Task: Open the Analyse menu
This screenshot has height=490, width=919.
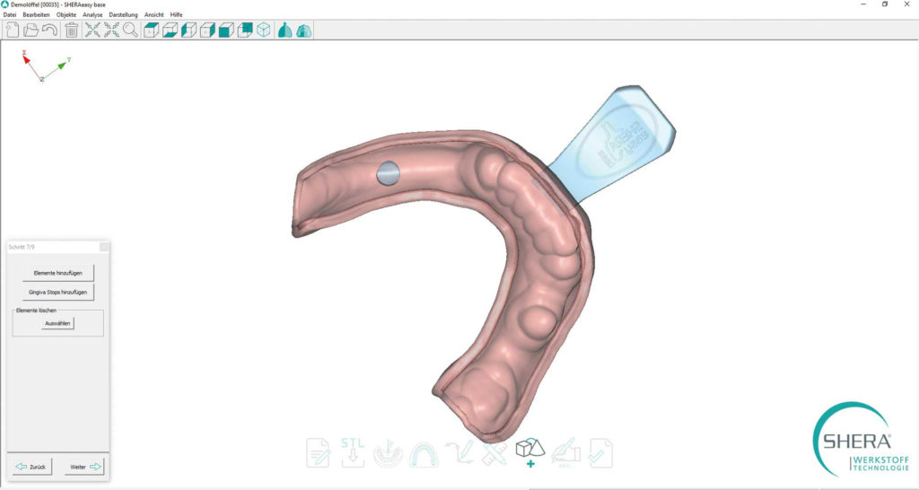Action: tap(92, 14)
